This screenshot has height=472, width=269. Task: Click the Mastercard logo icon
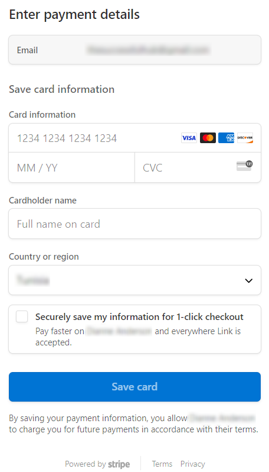coord(208,138)
